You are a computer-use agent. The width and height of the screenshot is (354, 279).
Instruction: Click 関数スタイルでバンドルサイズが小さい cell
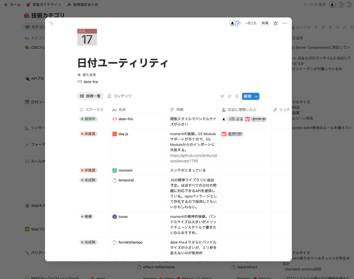[193, 122]
